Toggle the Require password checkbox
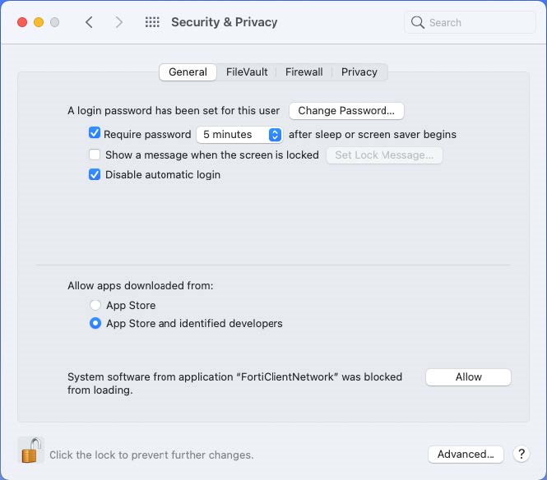 (95, 134)
